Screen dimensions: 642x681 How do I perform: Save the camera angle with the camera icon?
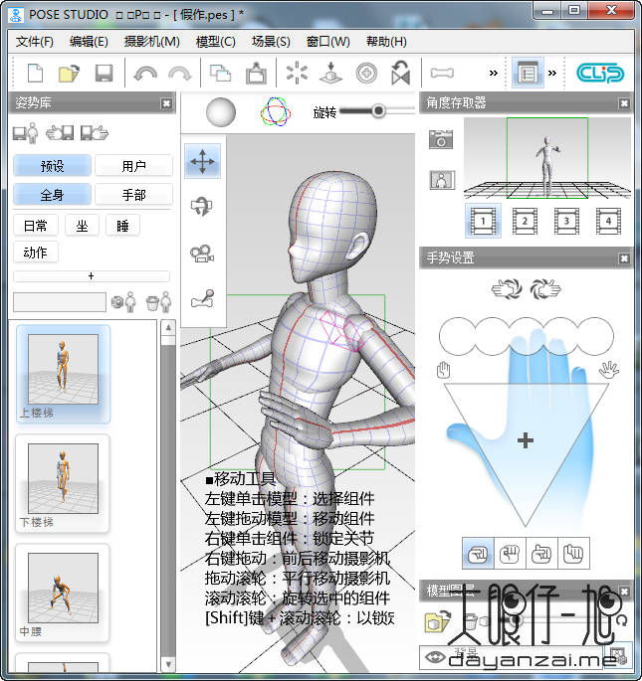click(x=441, y=139)
